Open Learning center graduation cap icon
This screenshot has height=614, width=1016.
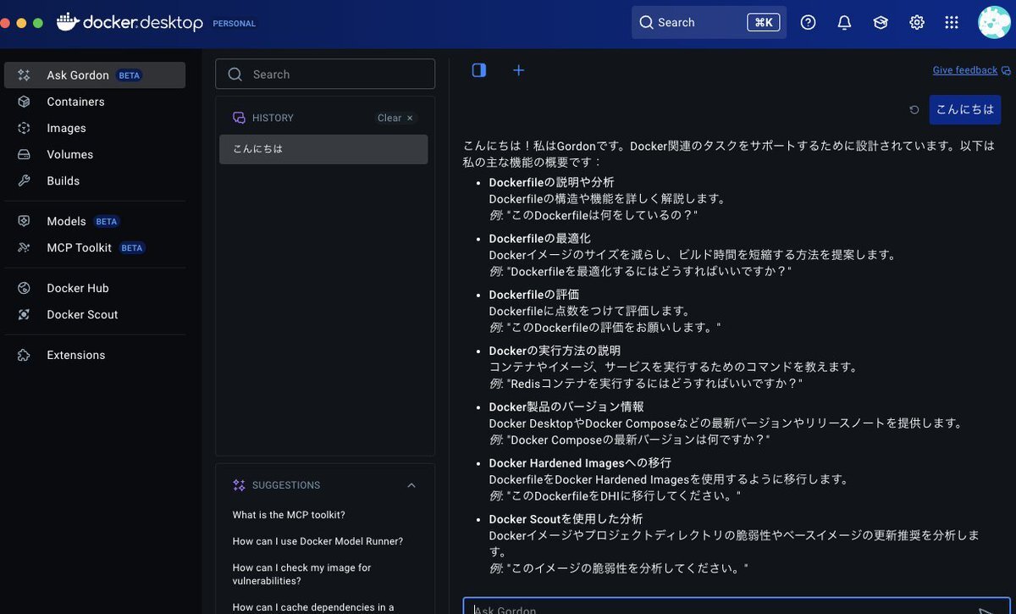point(881,23)
